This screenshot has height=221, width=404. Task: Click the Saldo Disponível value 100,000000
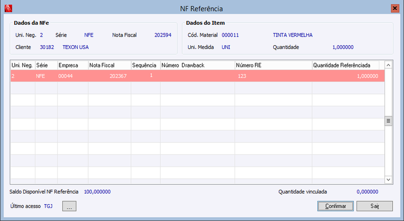click(x=97, y=191)
